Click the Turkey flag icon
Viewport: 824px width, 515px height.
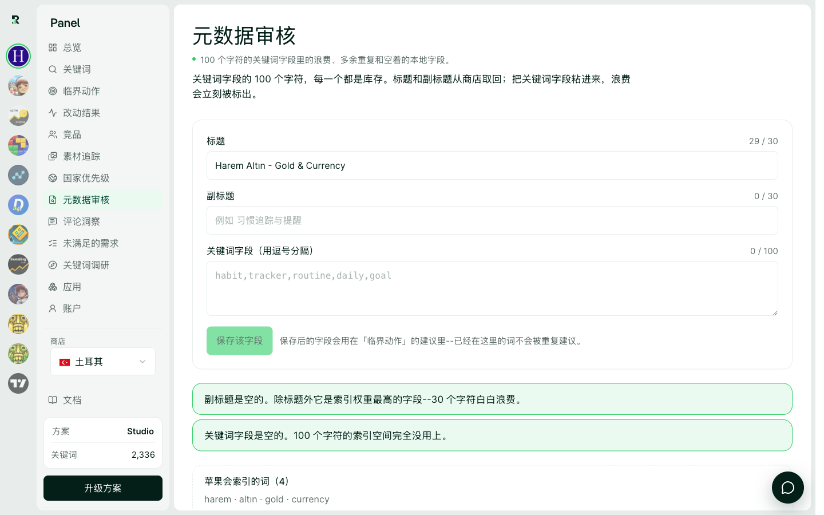(x=65, y=362)
